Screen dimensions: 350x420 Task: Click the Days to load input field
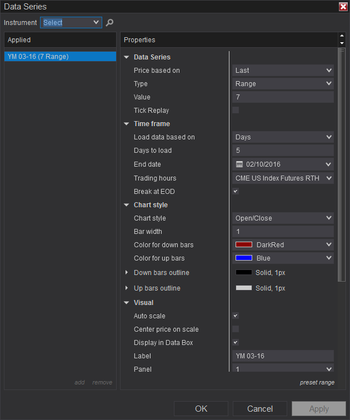coord(282,151)
